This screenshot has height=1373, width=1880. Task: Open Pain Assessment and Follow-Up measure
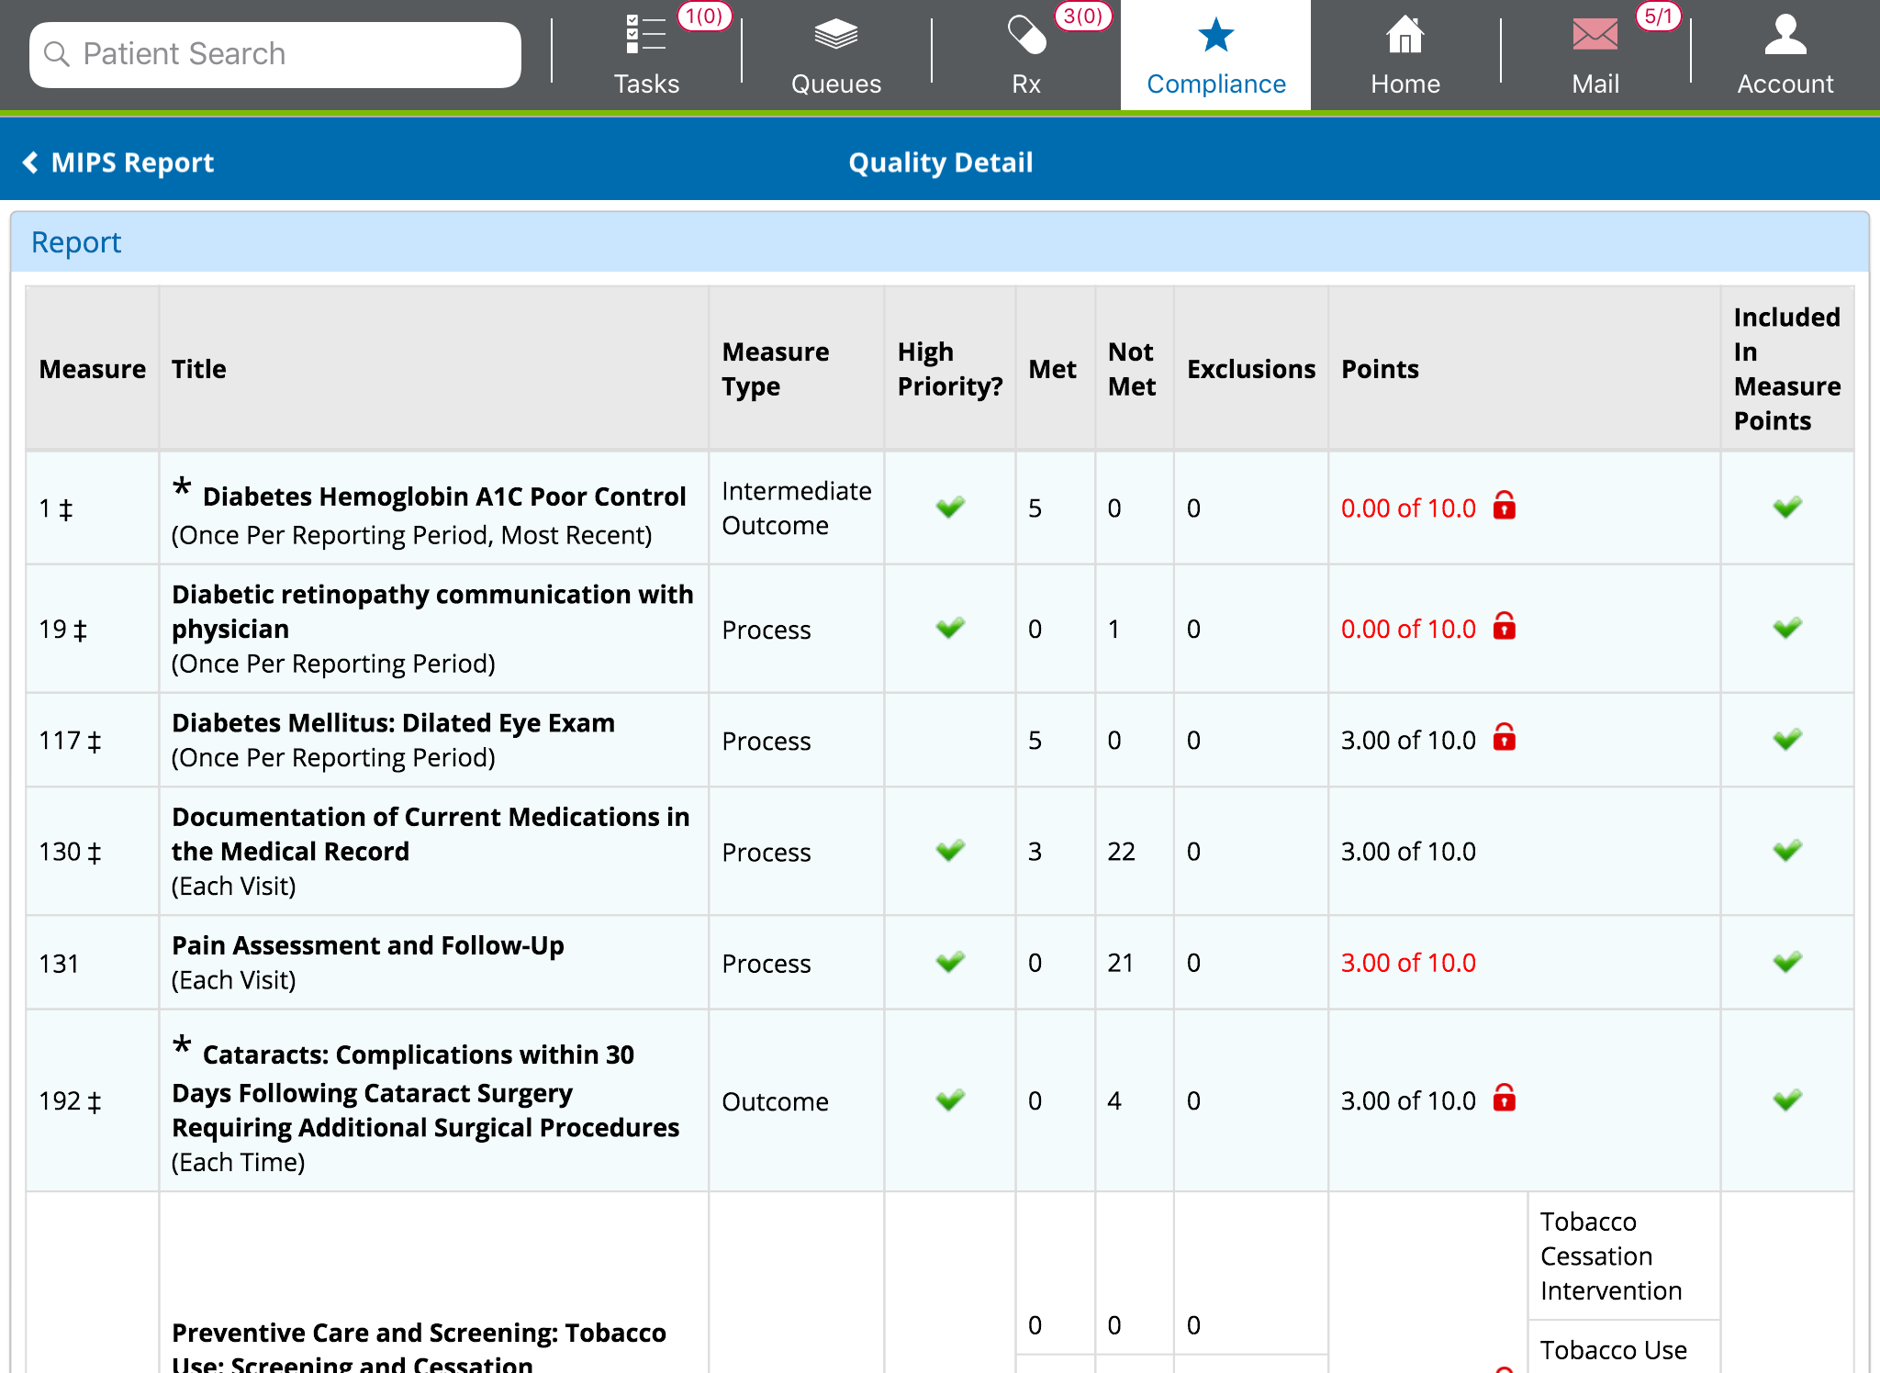367,945
